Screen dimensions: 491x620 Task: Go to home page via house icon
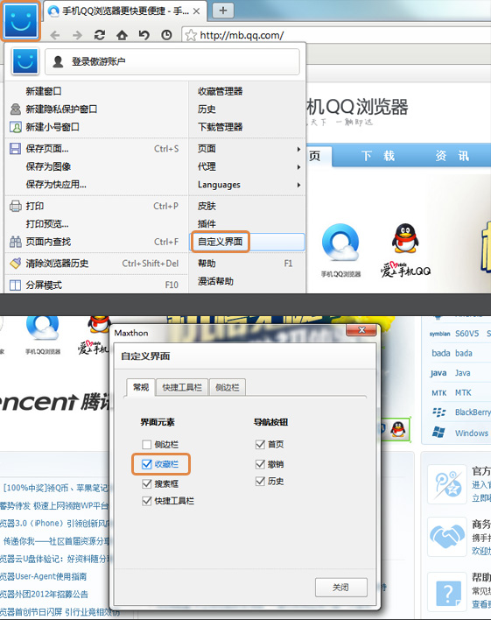tap(122, 35)
